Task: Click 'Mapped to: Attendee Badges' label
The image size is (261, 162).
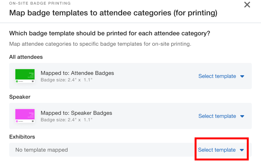Action: coord(77,73)
